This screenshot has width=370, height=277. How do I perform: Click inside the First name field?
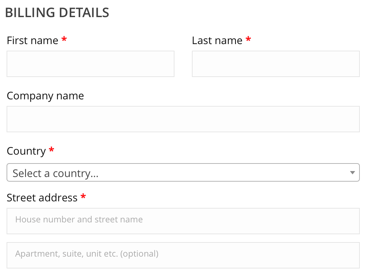(x=91, y=63)
